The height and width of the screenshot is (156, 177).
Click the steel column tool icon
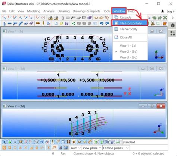tap(4, 23)
